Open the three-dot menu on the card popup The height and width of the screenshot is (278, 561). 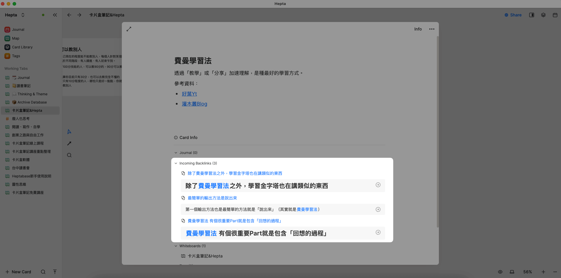(432, 29)
